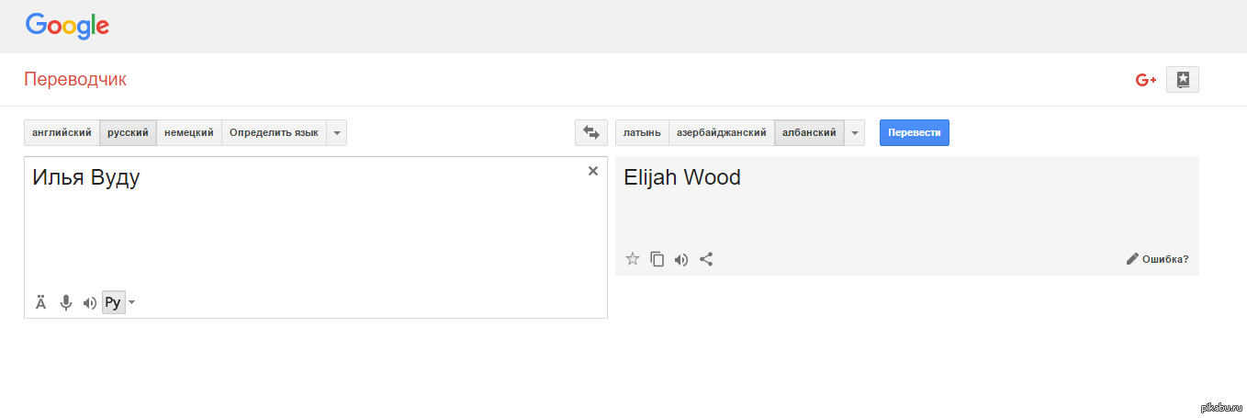Listen to source text speaker icon

89,302
